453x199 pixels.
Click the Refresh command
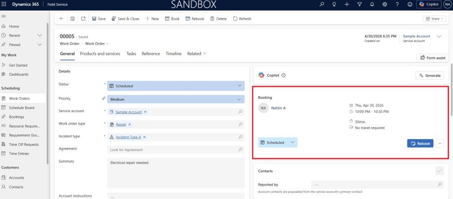(x=242, y=19)
